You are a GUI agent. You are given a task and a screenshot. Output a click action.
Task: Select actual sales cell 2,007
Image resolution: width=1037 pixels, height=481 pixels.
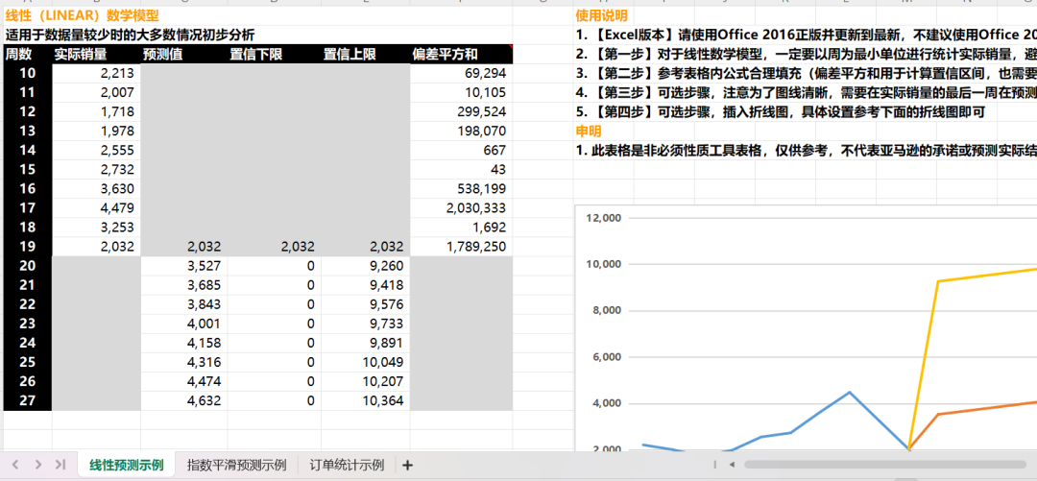pyautogui.click(x=97, y=92)
